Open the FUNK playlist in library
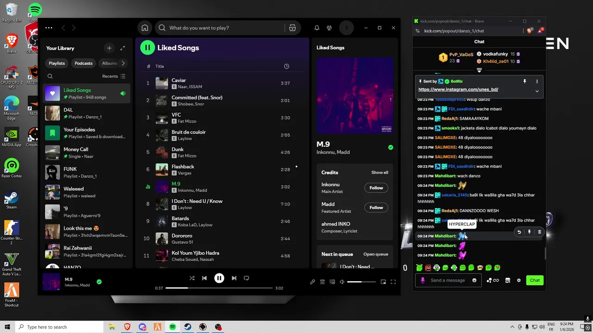 click(87, 173)
